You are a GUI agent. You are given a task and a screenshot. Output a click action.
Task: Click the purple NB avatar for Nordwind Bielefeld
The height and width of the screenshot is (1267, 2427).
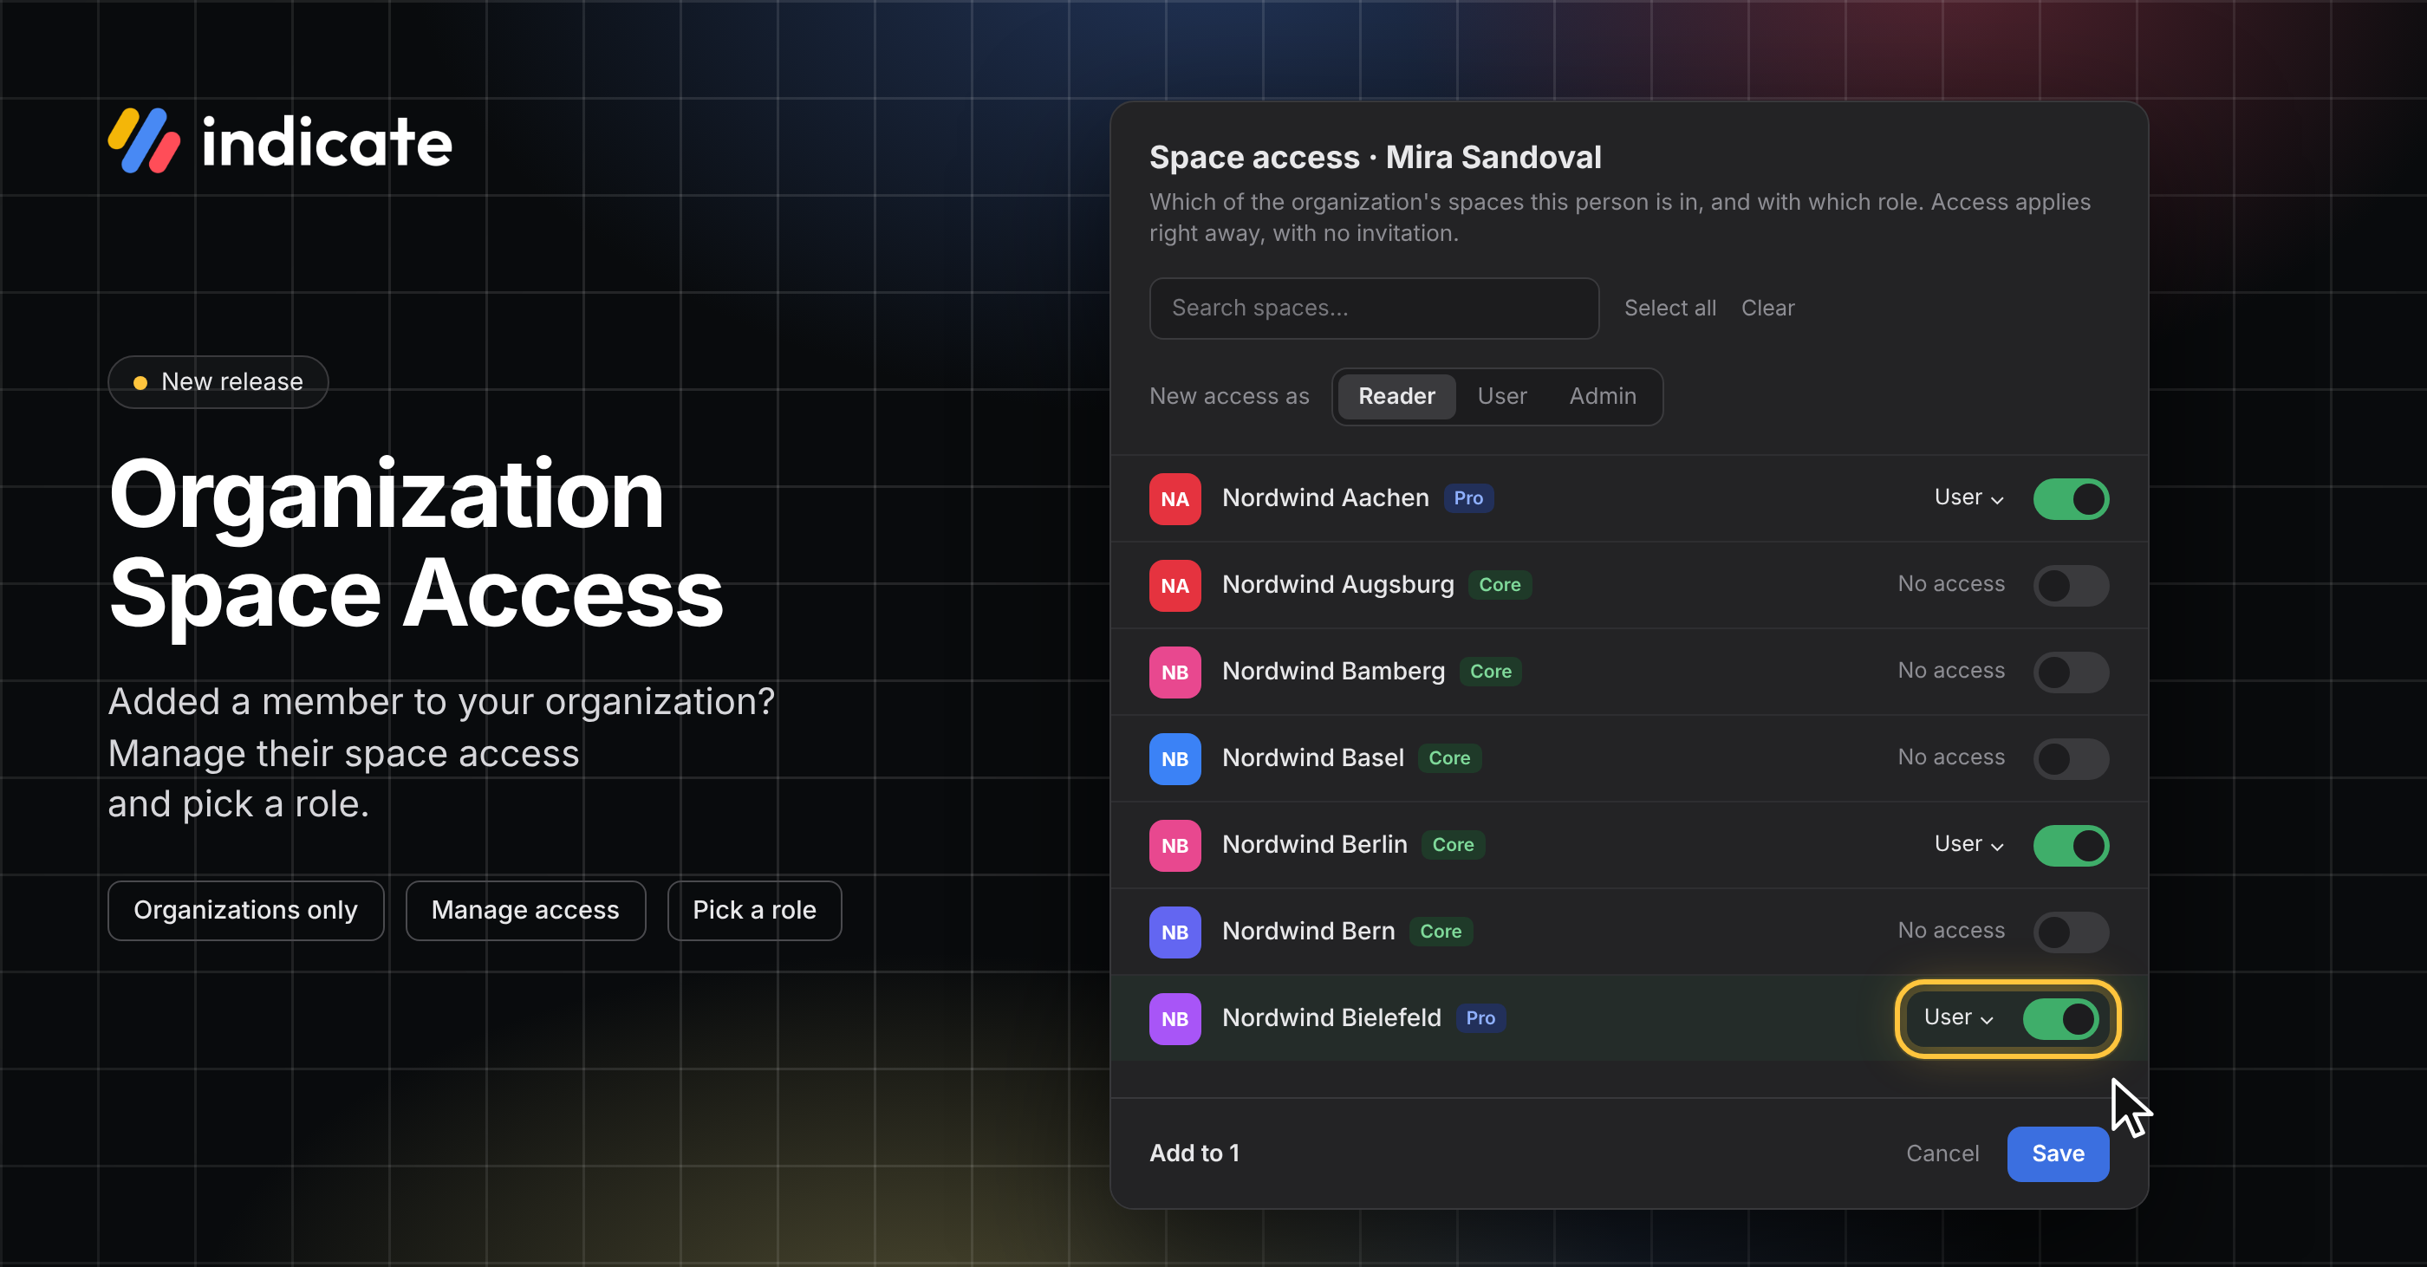point(1174,1018)
